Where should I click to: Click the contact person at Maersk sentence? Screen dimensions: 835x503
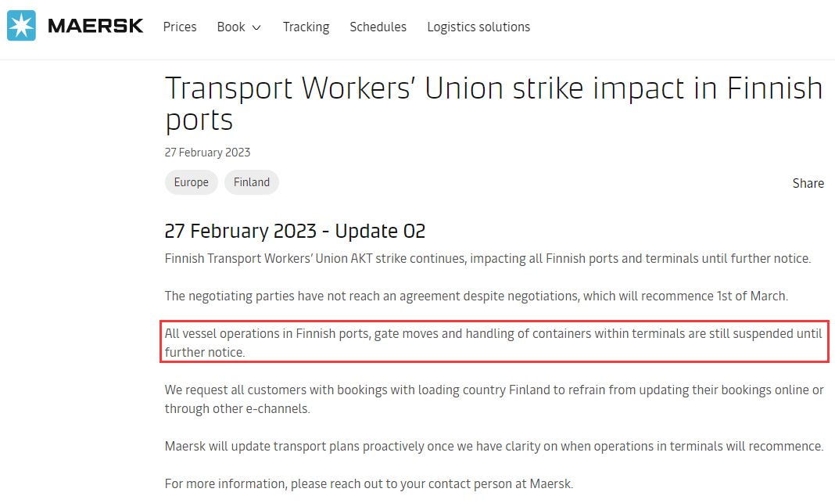coord(369,483)
